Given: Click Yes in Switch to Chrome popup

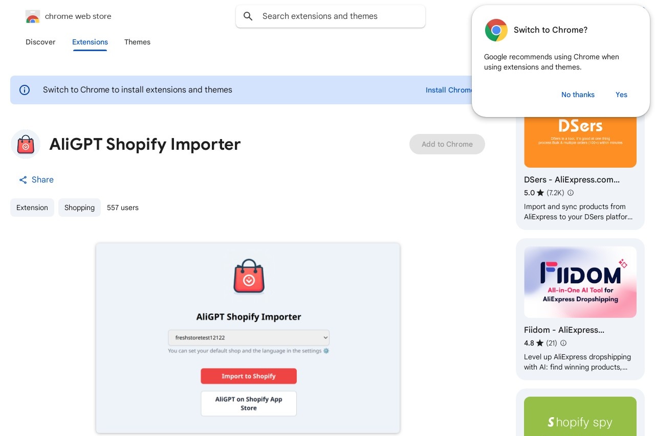Looking at the screenshot, I should tap(621, 95).
